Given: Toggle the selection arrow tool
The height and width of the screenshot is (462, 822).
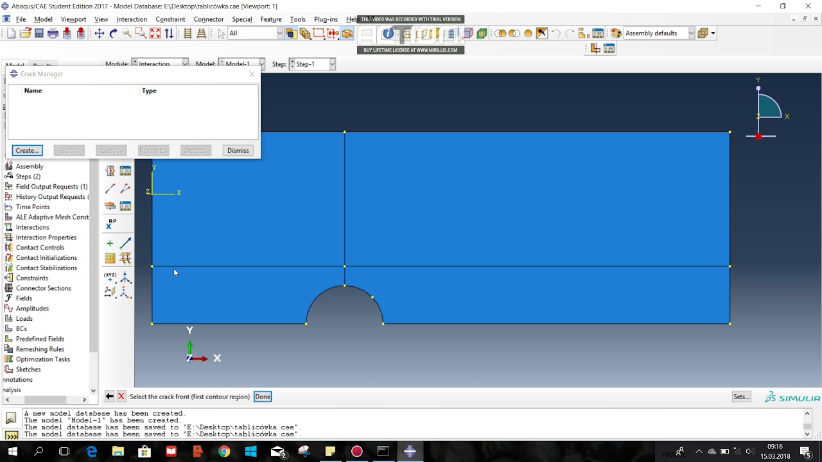Looking at the screenshot, I should tap(222, 33).
